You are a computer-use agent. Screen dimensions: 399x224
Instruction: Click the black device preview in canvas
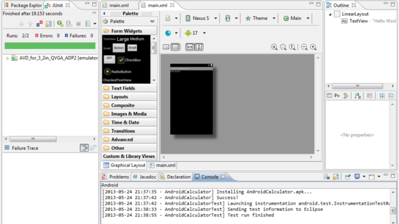(191, 99)
